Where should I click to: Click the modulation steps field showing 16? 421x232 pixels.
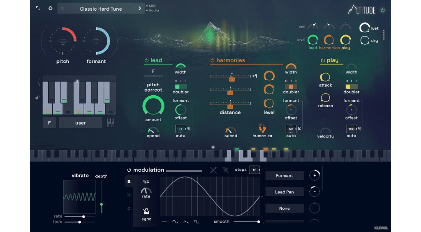coord(254,170)
